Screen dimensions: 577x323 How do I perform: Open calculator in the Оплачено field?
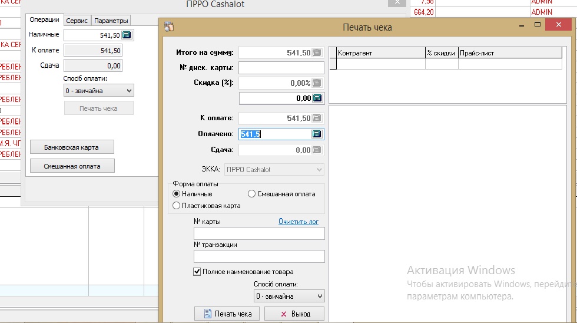[317, 134]
